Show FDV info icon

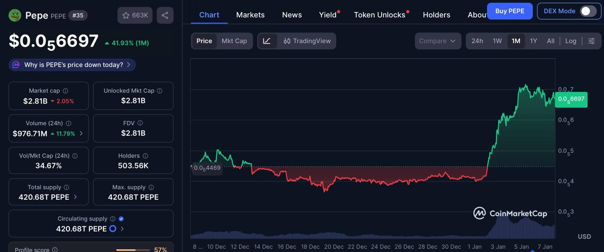coord(140,123)
